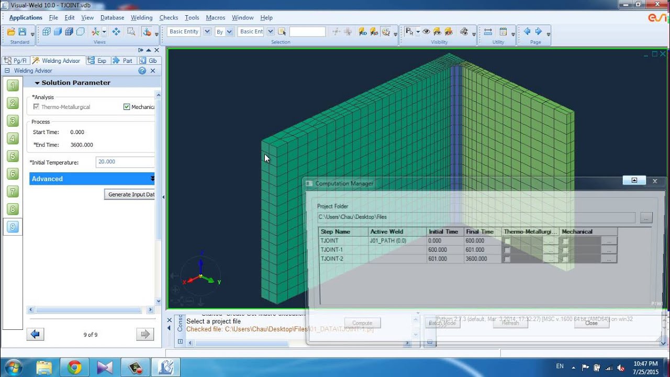The height and width of the screenshot is (377, 670).
Task: Check Thermo-Metallurgical box for TJOINT-1 row
Action: [x=507, y=250]
